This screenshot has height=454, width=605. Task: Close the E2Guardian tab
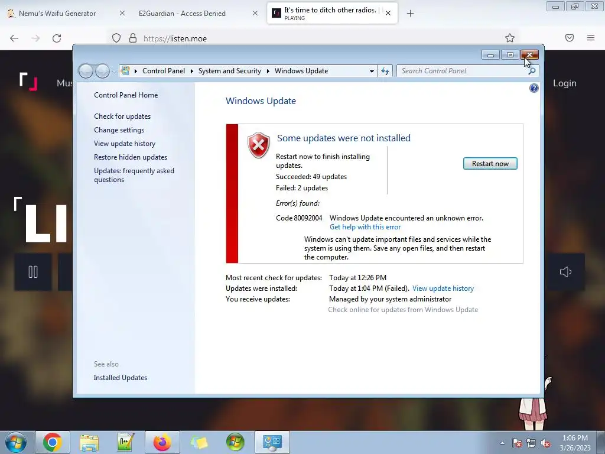point(255,13)
